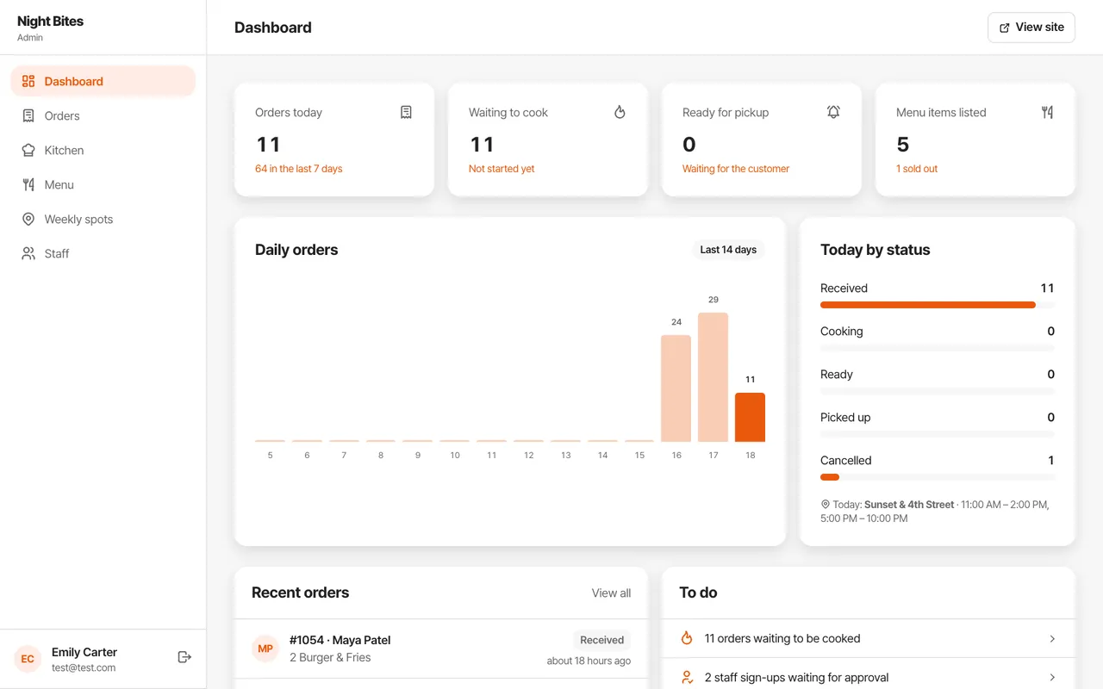Image resolution: width=1103 pixels, height=689 pixels.
Task: Click the Received progress bar
Action: click(938, 305)
